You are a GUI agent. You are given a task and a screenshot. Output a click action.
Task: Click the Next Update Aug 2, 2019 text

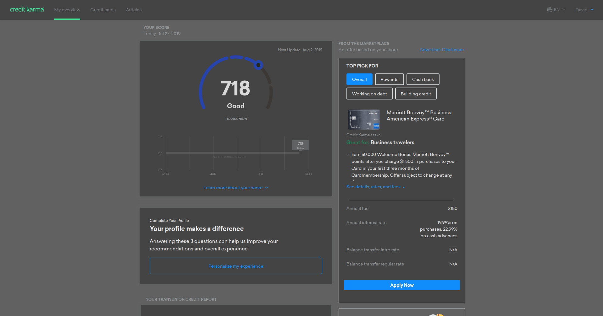click(300, 50)
